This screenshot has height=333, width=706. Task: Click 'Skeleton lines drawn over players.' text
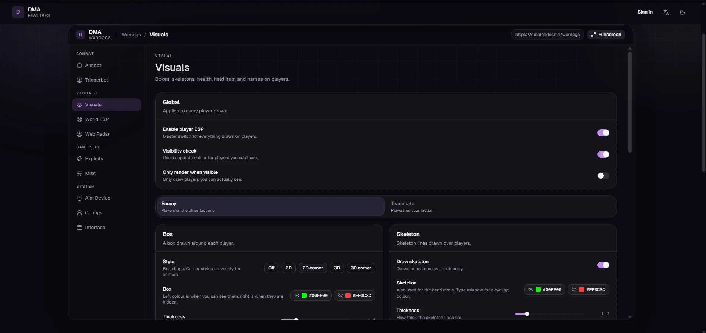click(434, 243)
